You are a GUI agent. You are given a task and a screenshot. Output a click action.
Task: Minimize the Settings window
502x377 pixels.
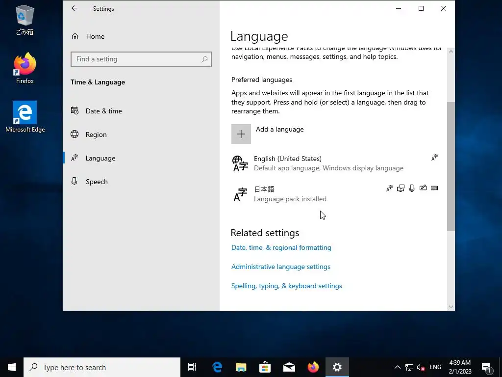click(x=399, y=8)
